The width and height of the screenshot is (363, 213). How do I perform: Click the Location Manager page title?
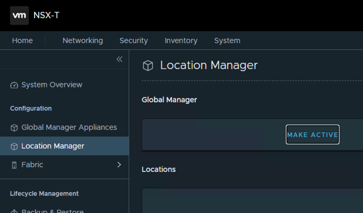pos(209,65)
